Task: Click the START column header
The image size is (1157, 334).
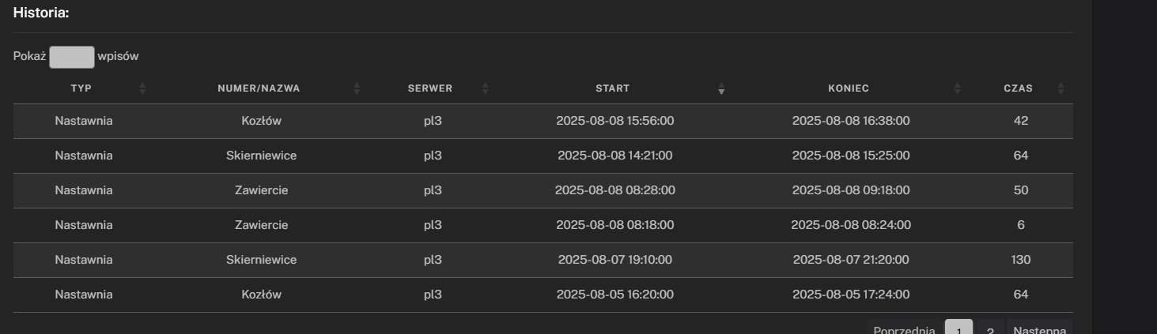Action: pos(613,88)
